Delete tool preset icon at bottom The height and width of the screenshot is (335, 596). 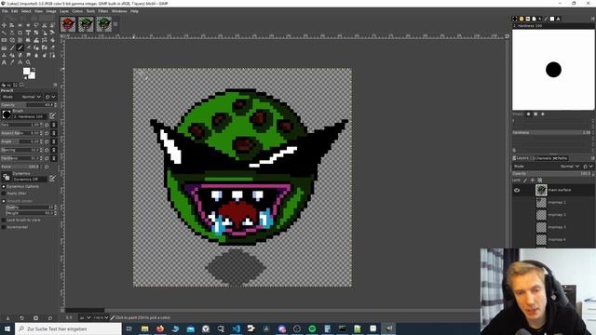35,318
